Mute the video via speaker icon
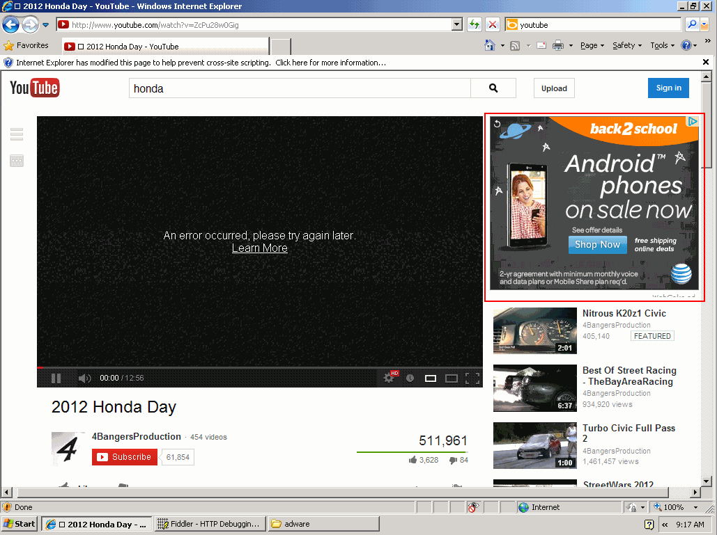Screen dimensions: 717x535 84,378
